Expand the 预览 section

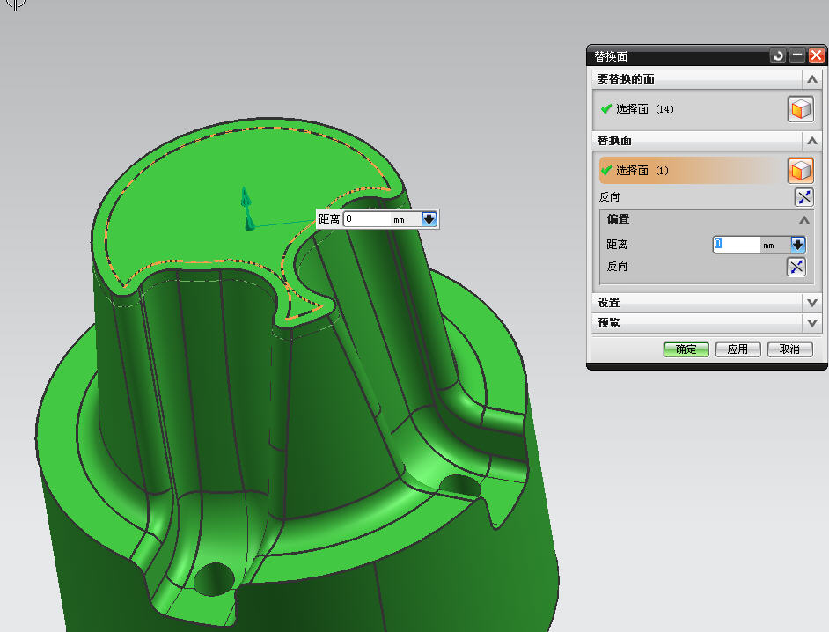812,323
